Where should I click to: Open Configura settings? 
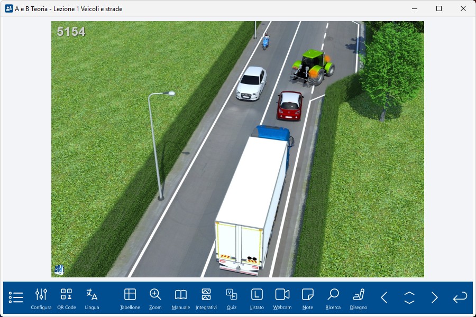pyautogui.click(x=41, y=298)
